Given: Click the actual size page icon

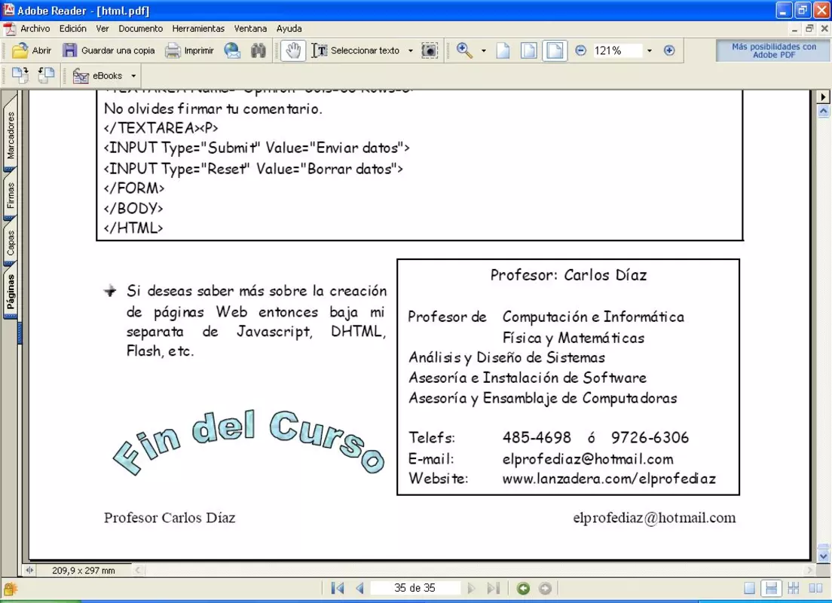Looking at the screenshot, I should click(503, 51).
